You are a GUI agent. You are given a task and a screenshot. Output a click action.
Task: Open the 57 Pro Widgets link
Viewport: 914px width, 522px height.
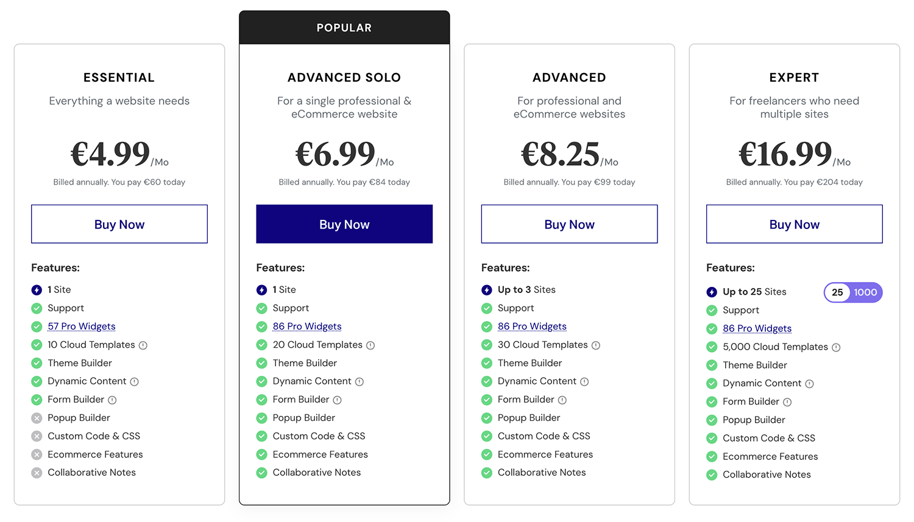81,326
